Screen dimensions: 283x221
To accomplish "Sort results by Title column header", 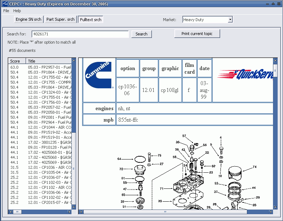I will point(49,61).
